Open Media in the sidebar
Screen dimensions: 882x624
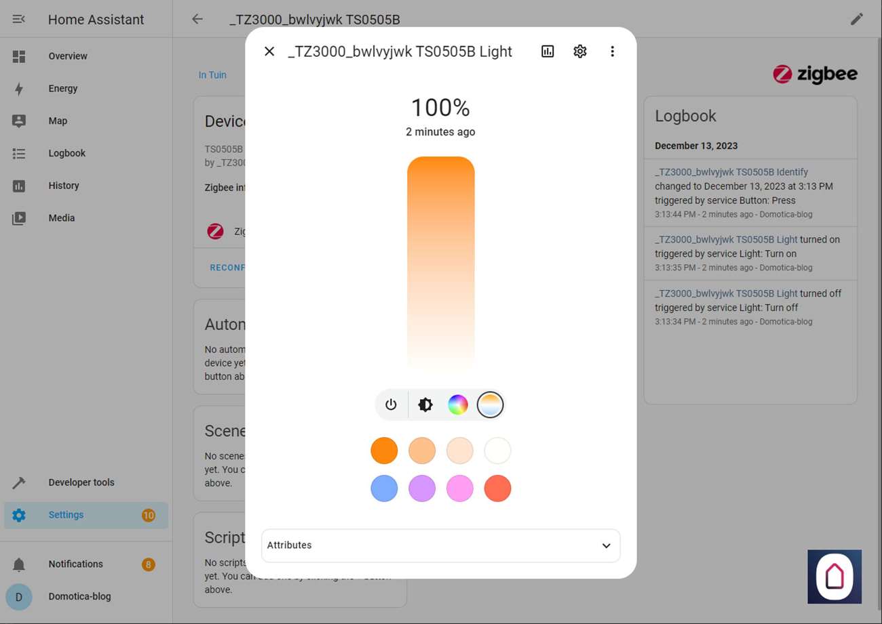[86, 218]
